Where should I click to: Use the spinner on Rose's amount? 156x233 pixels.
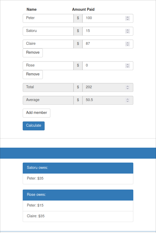[x=128, y=65]
